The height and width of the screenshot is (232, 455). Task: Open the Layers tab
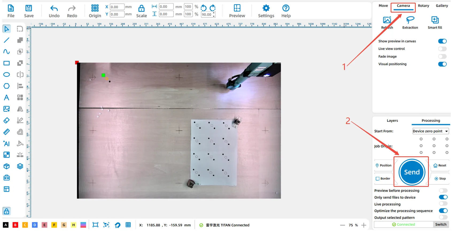[392, 121]
